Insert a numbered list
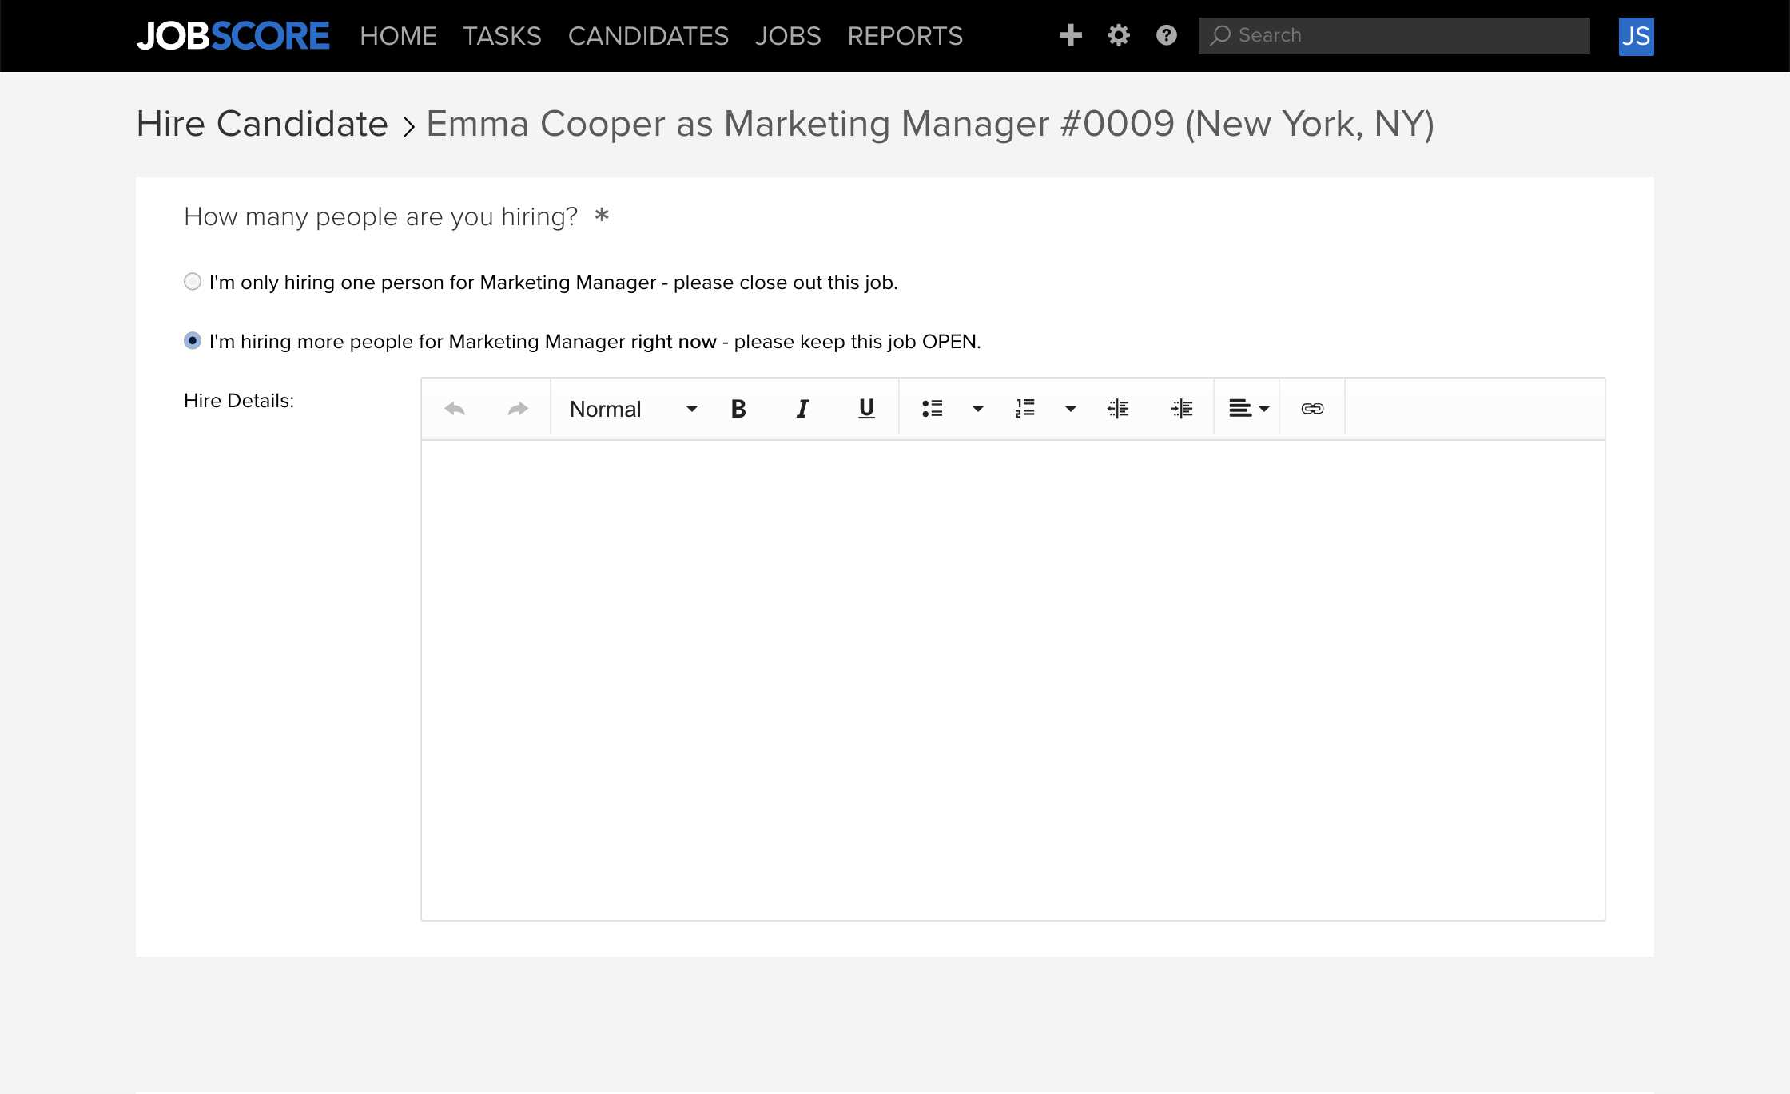 coord(1025,409)
